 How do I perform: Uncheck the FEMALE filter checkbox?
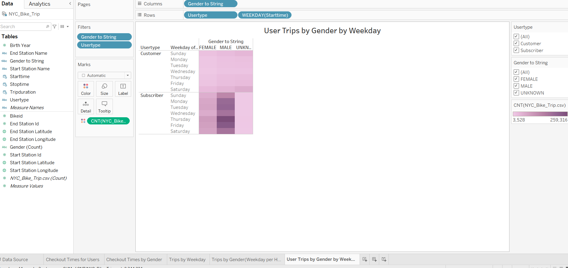(516, 79)
